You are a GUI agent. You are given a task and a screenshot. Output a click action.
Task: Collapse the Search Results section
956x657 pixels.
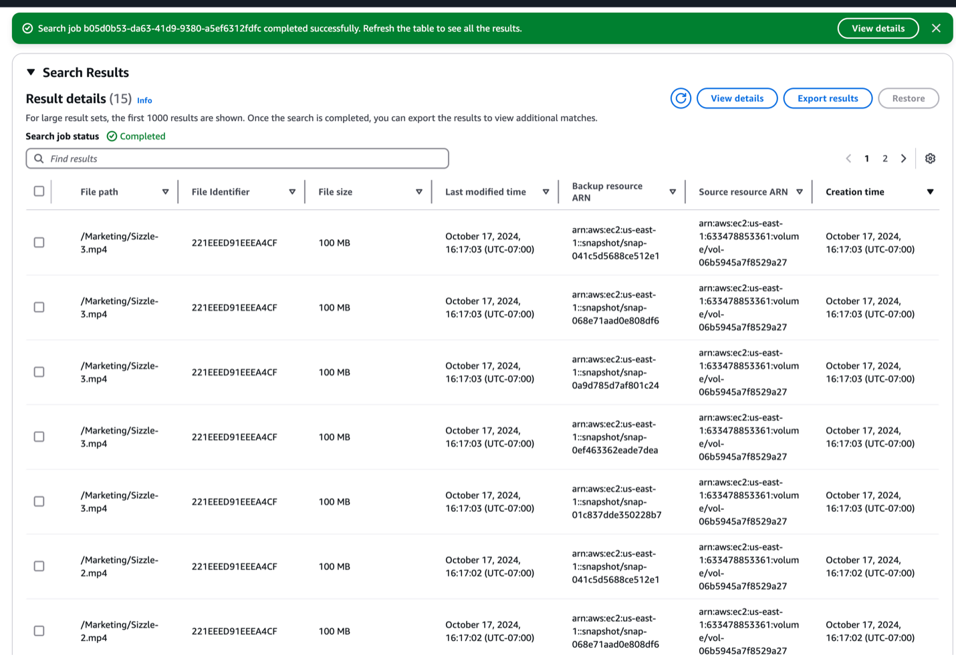(x=30, y=72)
